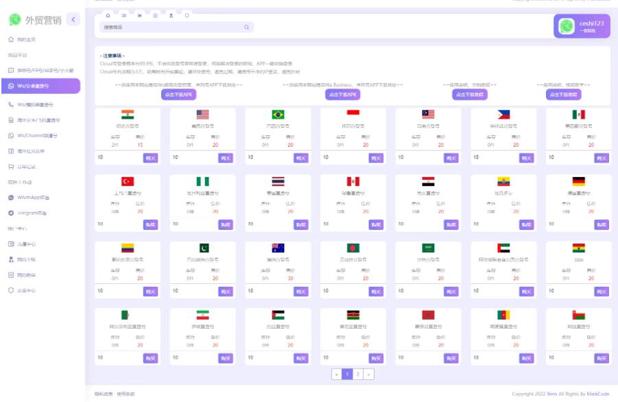This screenshot has height=402, width=618.
Task: Go to page 2 in pagination
Action: pos(357,374)
